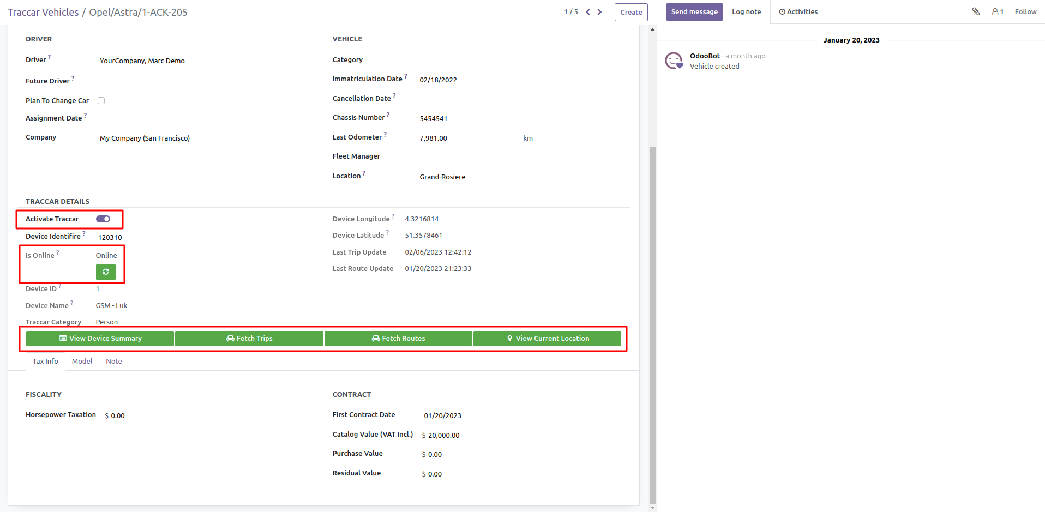Disable the Activate Traccar toggle
Viewport: 1045px width, 512px height.
(103, 219)
